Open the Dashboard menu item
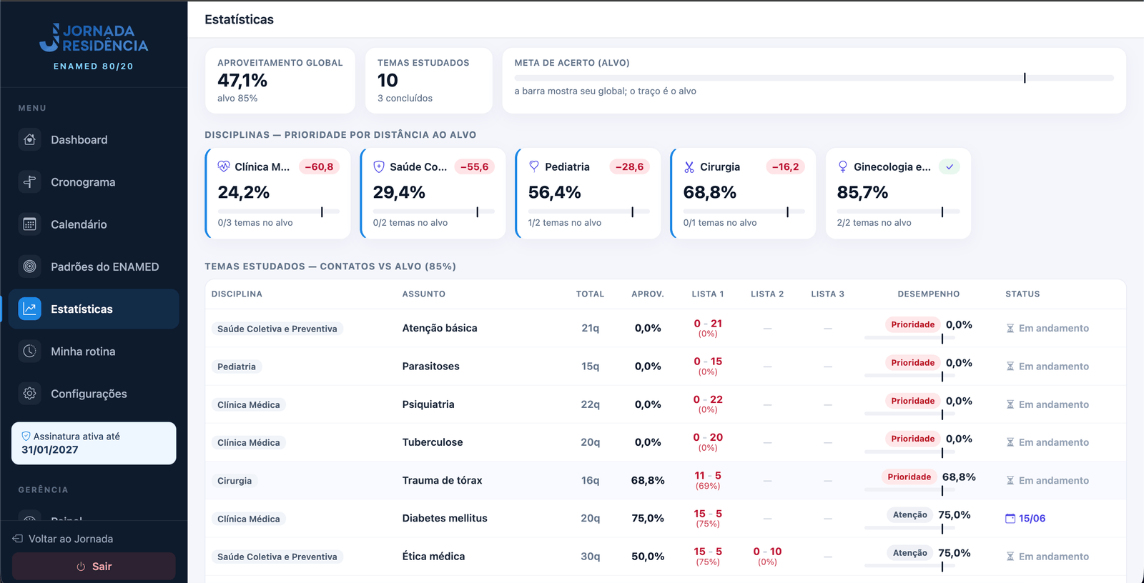The width and height of the screenshot is (1144, 583). [x=94, y=140]
